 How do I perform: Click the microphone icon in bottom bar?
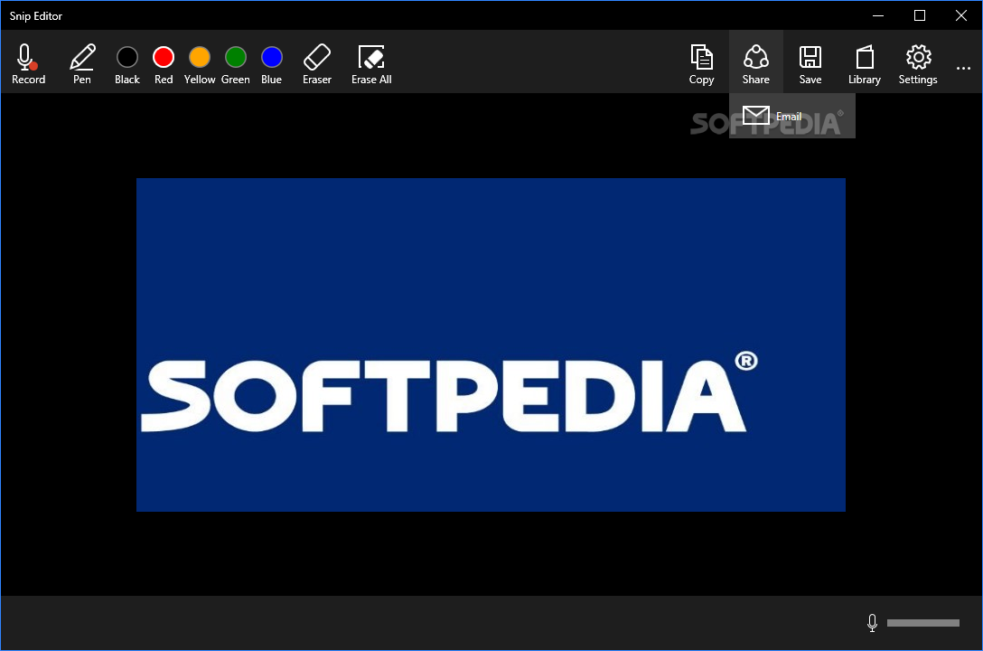click(872, 623)
